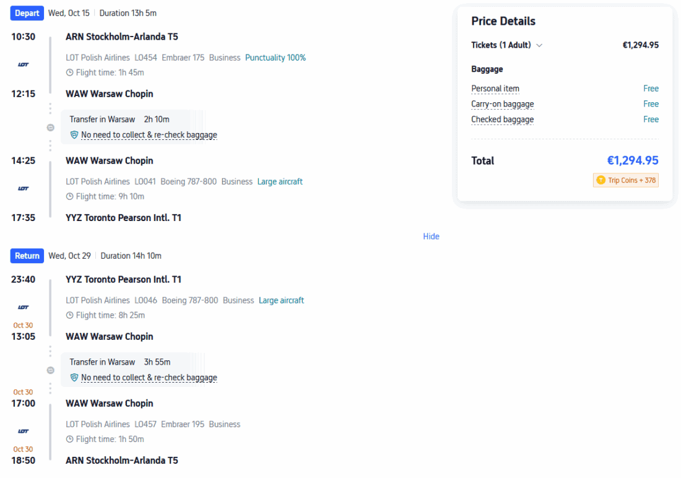This screenshot has width=681, height=478.
Task: Click Large aircraft tag on flight LO046
Action: point(281,300)
